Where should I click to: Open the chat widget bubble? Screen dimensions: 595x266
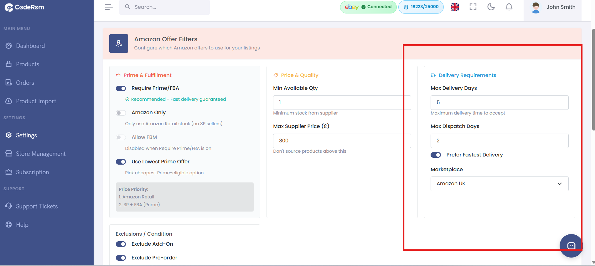click(x=571, y=246)
